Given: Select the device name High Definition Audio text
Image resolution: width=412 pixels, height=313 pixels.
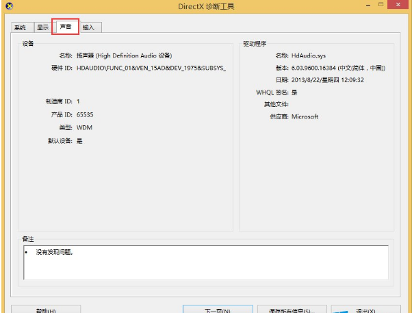Looking at the screenshot, I should pos(124,55).
